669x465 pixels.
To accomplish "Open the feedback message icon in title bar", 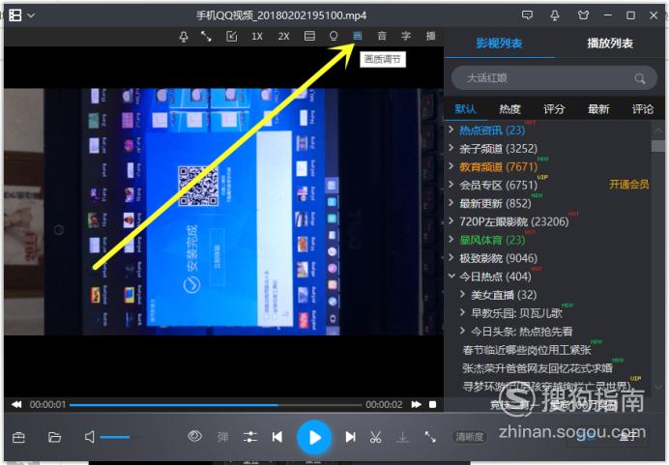I will (527, 15).
